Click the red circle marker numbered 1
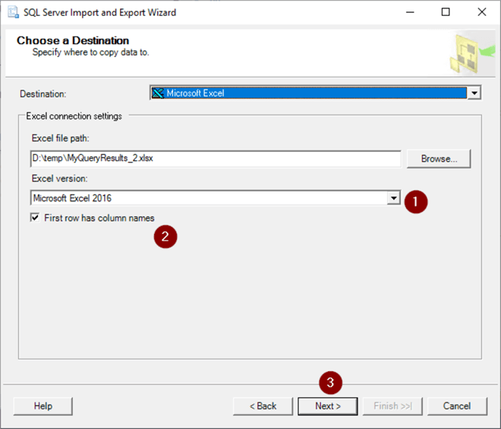This screenshot has width=501, height=429. 415,201
